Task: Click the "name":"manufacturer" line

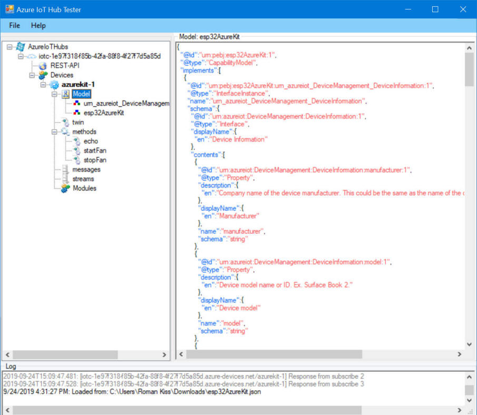Action: pos(231,231)
